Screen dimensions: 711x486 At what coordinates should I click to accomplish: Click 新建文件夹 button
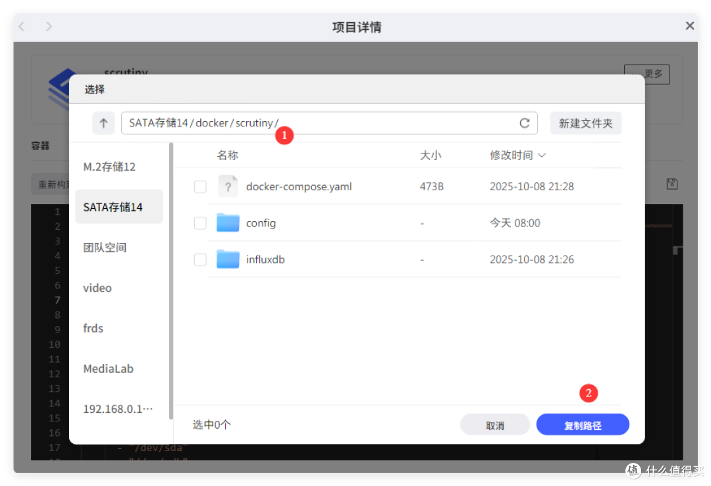tap(585, 123)
